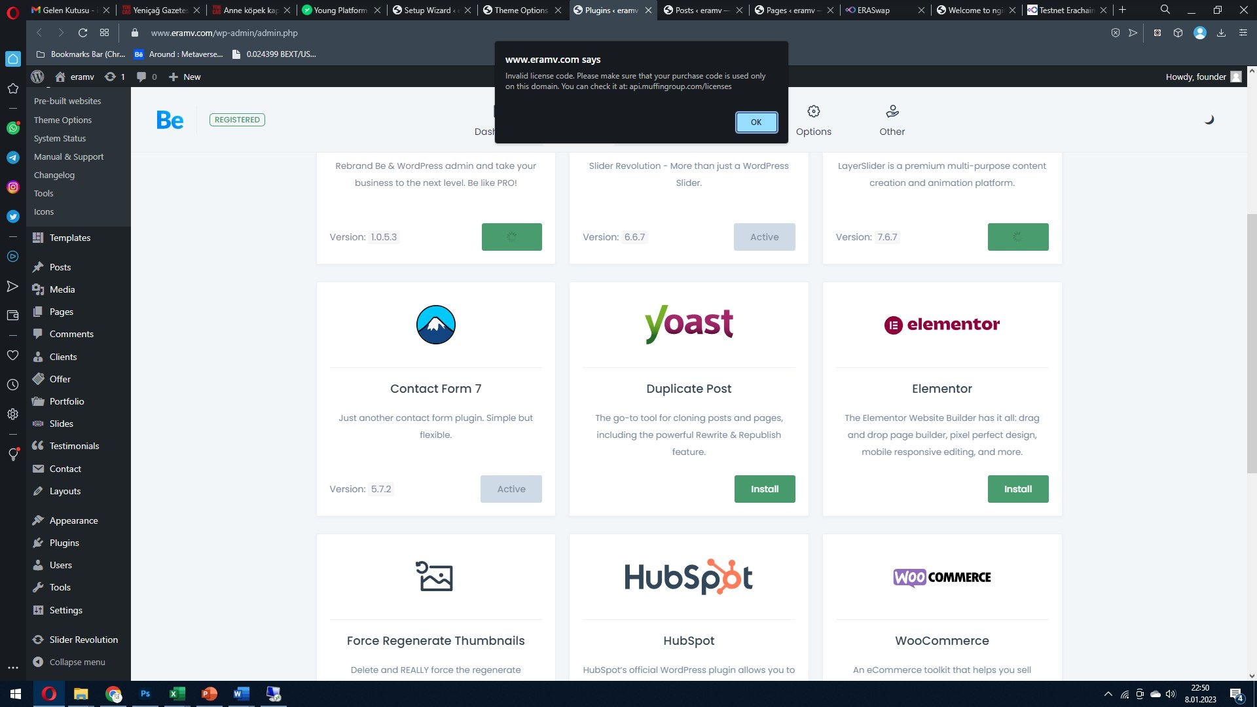1257x707 pixels.
Task: Open Changelog submenu item
Action: click(x=54, y=175)
